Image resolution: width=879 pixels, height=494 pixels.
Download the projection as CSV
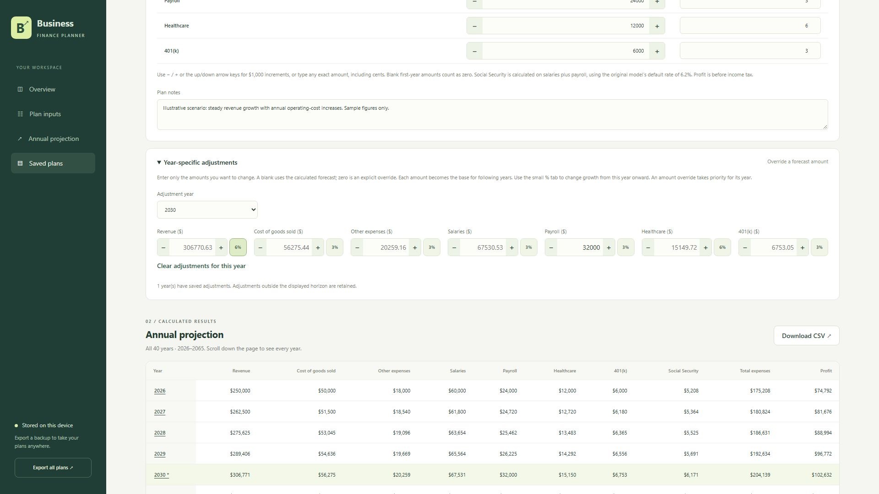point(806,336)
